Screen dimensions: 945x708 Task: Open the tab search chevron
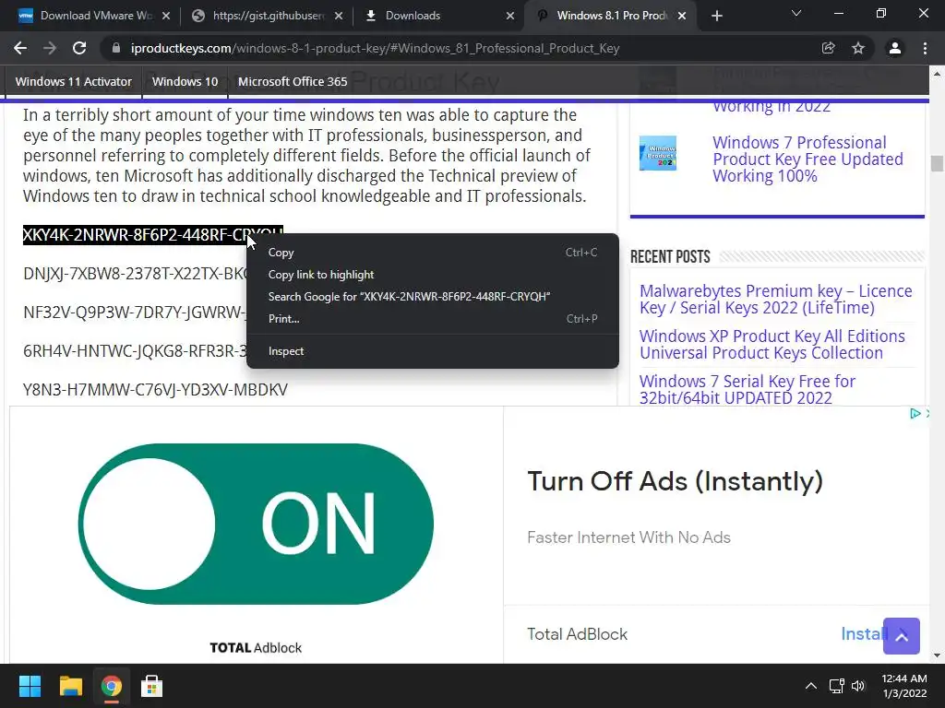click(x=796, y=13)
